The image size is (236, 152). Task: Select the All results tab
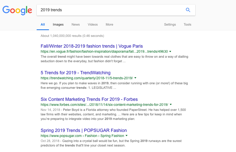43,25
